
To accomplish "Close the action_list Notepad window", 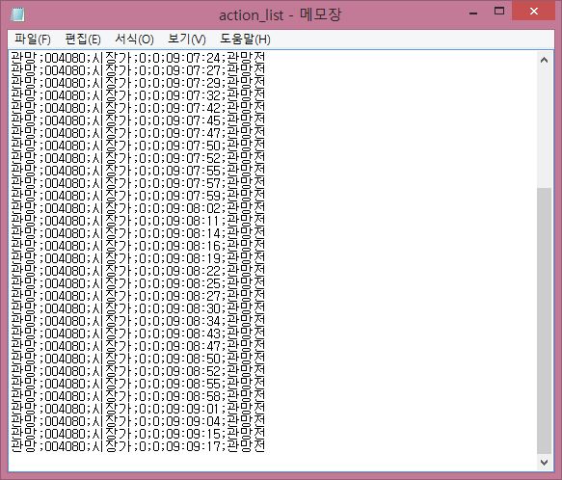I will click(x=534, y=12).
